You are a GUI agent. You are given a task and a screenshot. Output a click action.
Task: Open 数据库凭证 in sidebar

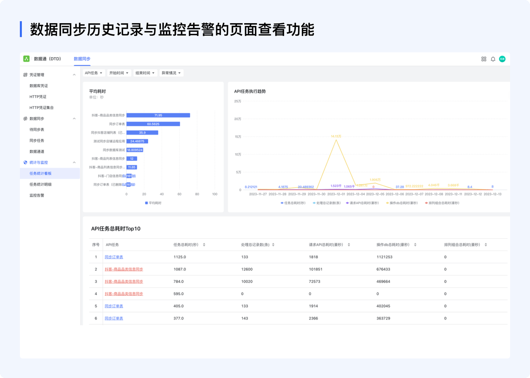(x=39, y=86)
